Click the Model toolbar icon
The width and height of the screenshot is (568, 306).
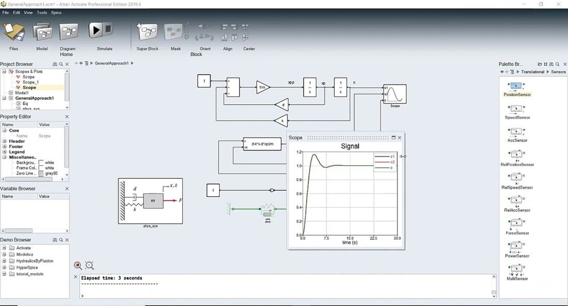coord(42,32)
